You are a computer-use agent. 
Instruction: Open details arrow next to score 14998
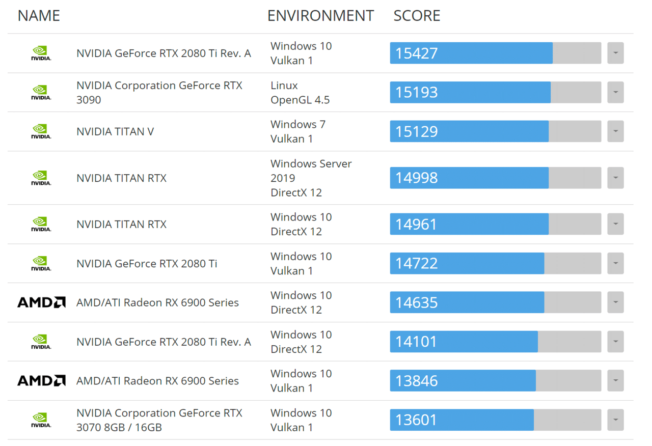pyautogui.click(x=615, y=178)
